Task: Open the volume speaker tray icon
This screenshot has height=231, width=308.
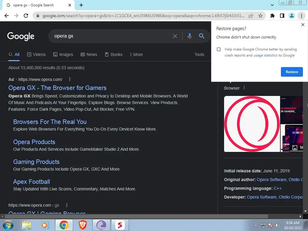Action: point(277,225)
